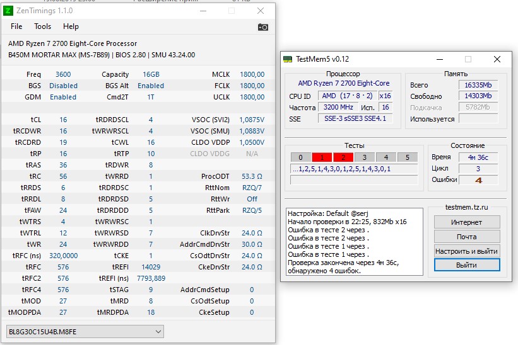The height and width of the screenshot is (345, 518).
Task: Click the processor name AMD Ryzen 7 2700 Eight-Core in TestMem5
Action: (344, 83)
